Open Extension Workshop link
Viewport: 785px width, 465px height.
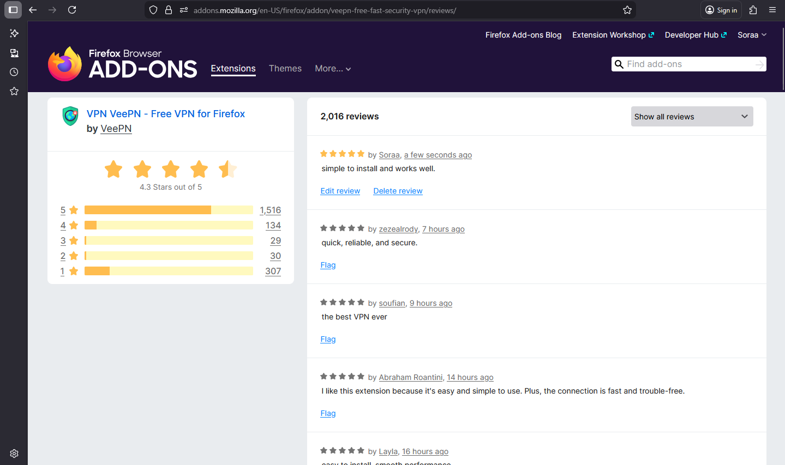(x=613, y=35)
